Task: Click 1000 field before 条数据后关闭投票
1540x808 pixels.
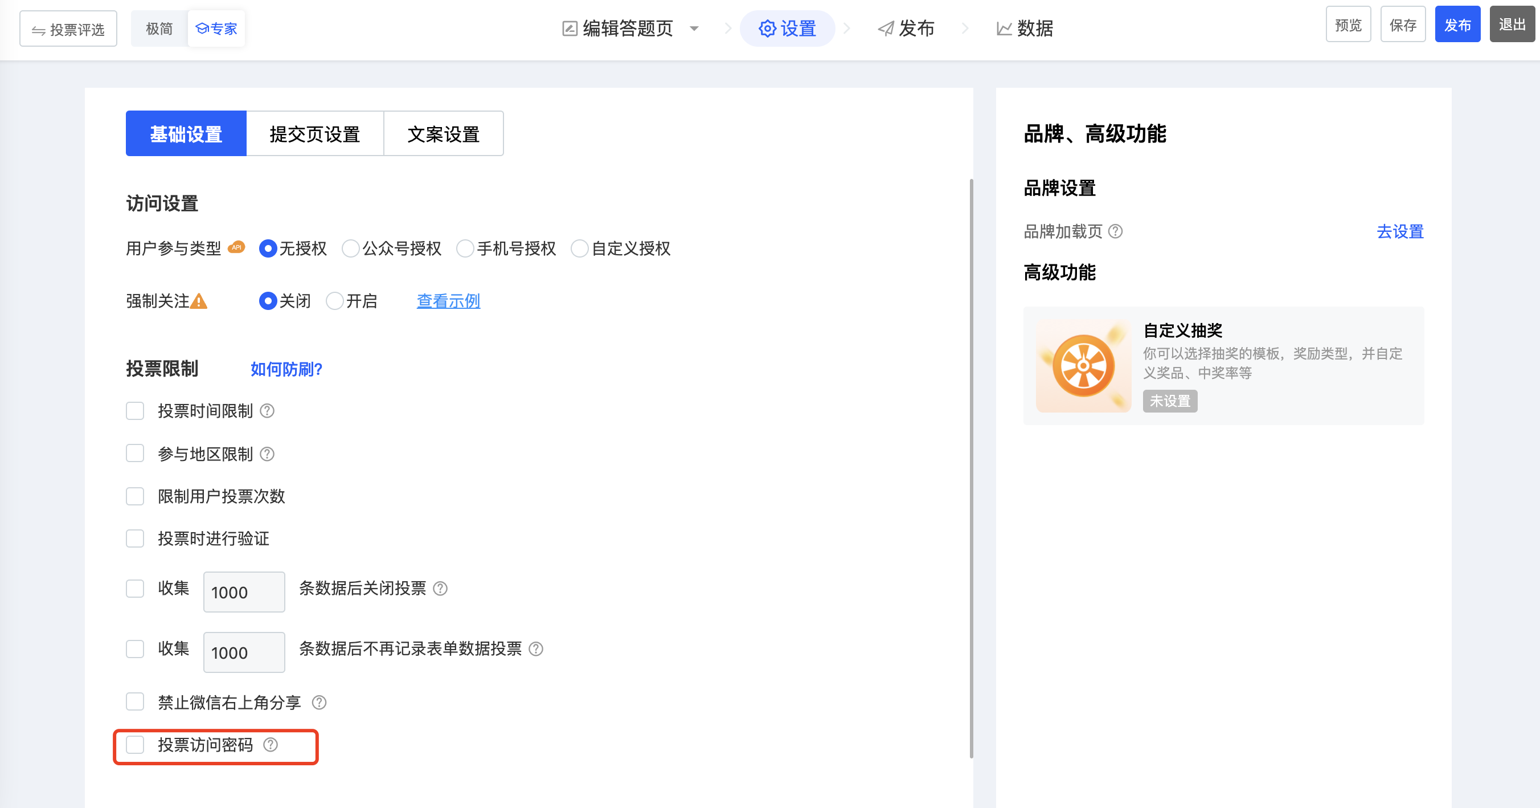Action: coord(244,592)
